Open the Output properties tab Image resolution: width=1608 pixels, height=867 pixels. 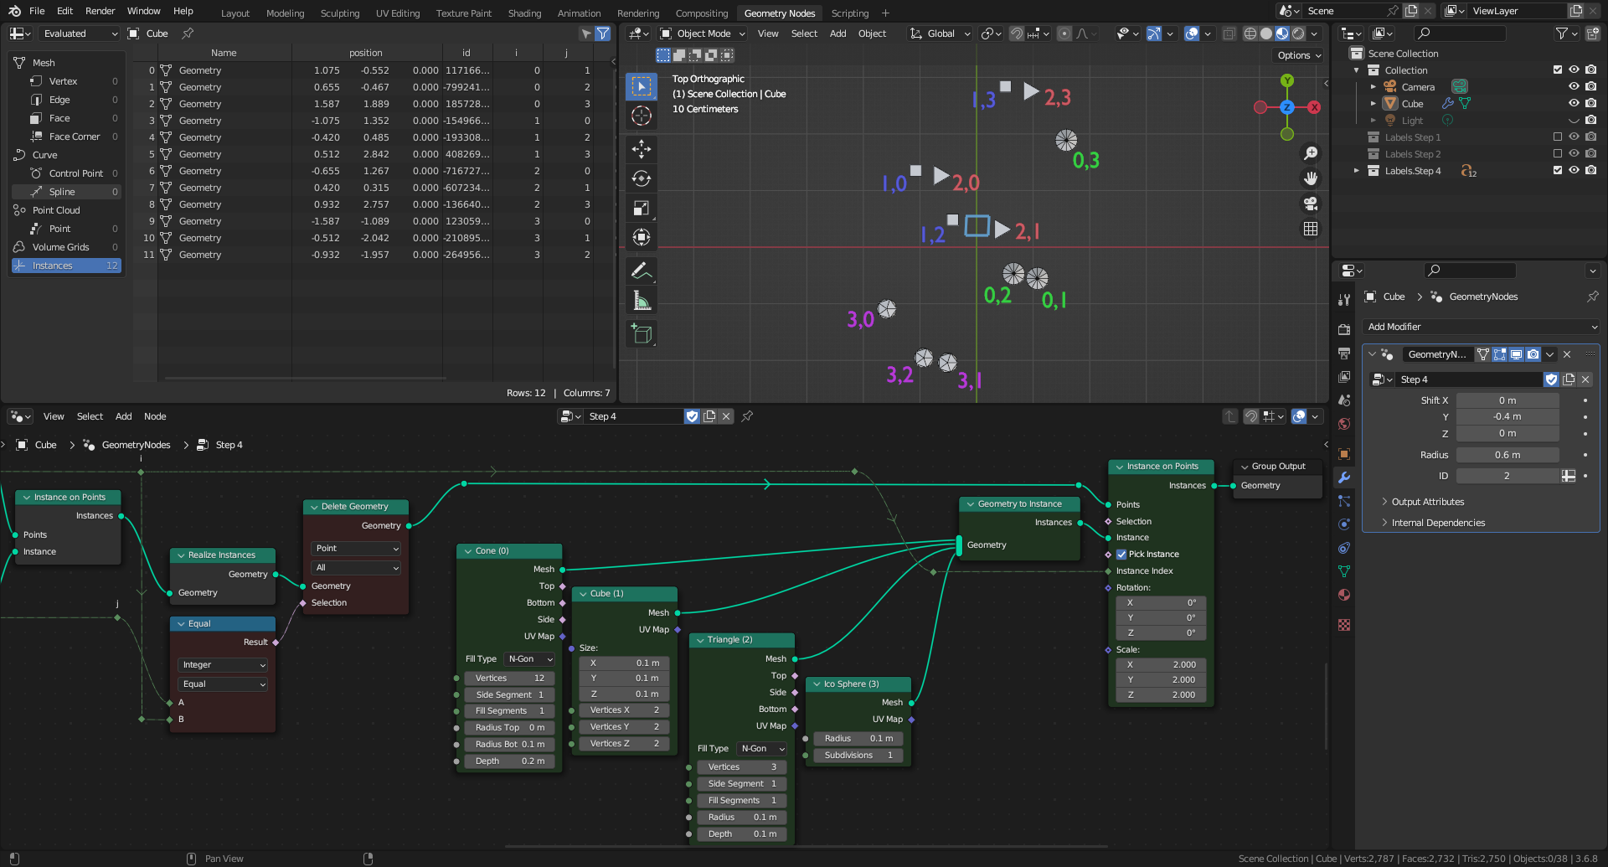click(1344, 354)
